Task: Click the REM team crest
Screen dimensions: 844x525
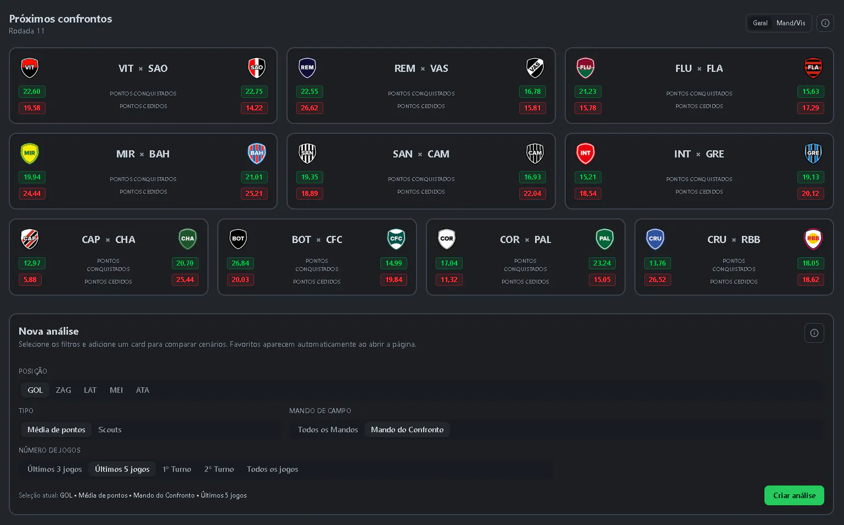Action: [307, 67]
